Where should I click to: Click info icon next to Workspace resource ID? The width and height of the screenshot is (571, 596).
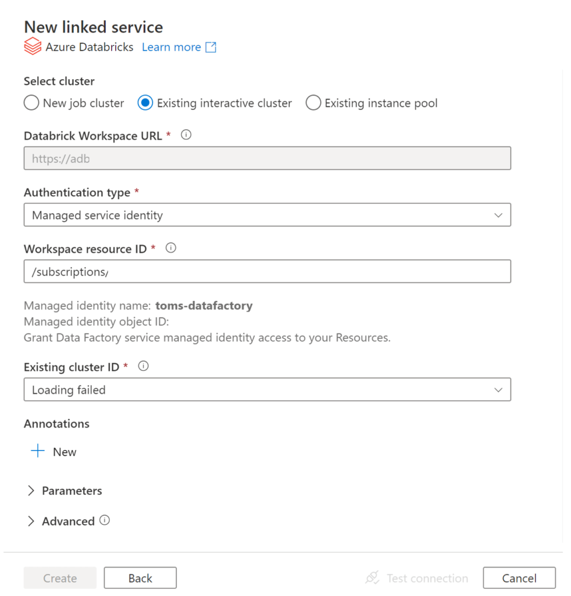pyautogui.click(x=171, y=248)
